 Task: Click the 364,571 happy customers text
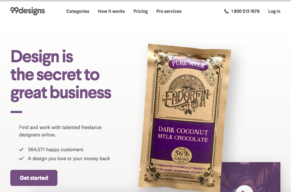click(56, 150)
